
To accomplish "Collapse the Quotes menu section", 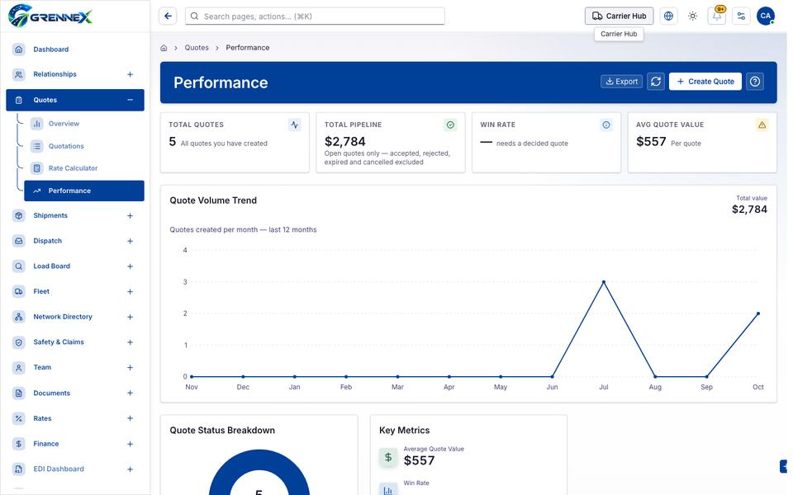I will [130, 100].
